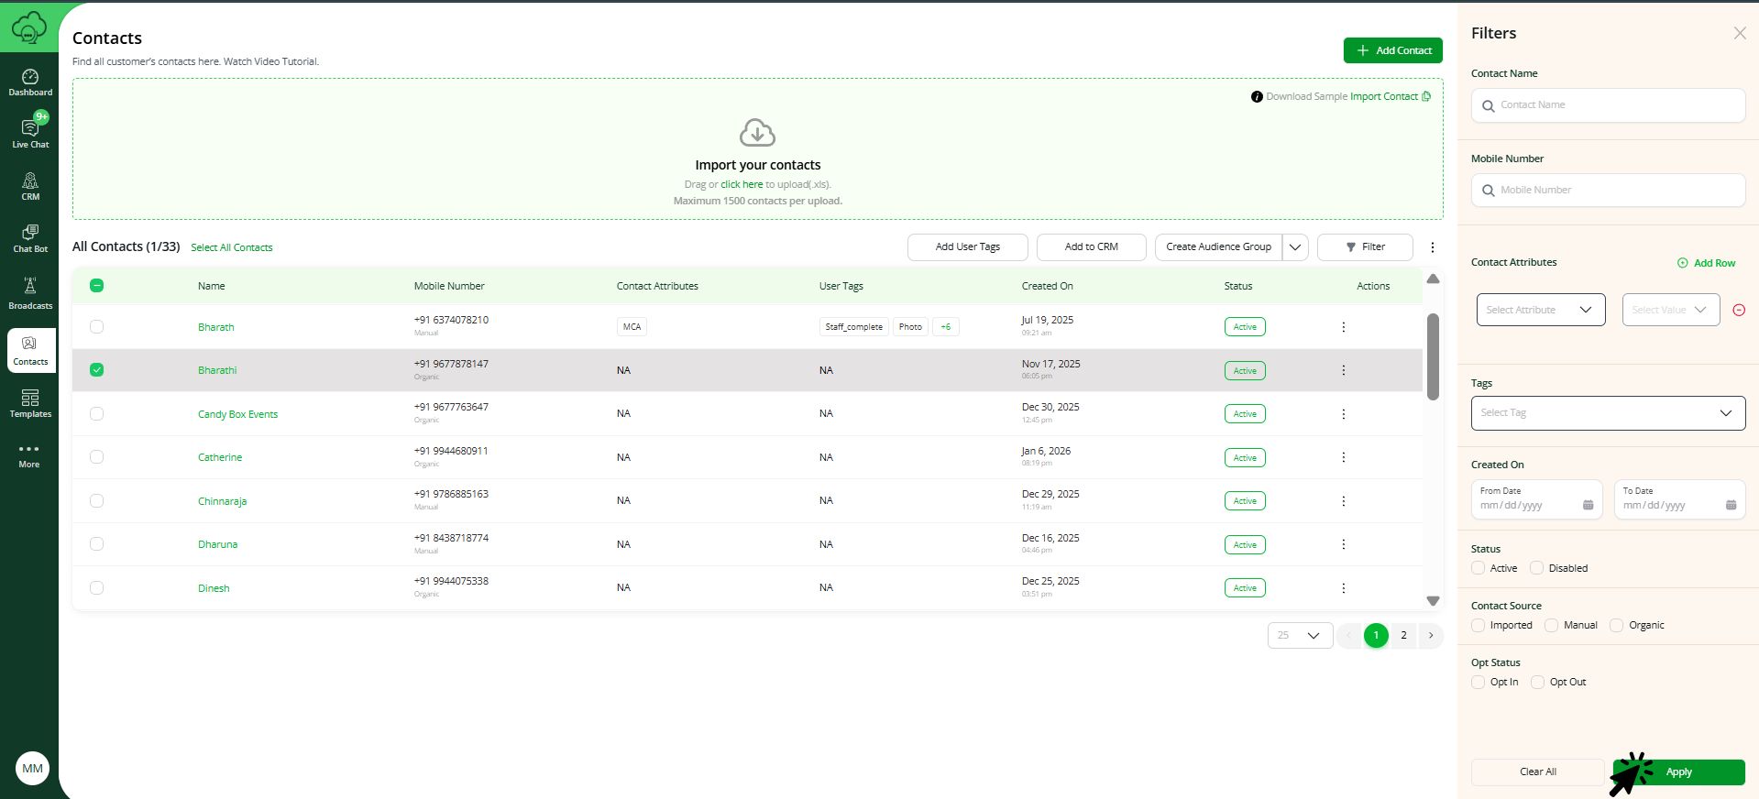1759x799 pixels.
Task: Click the Select All Contacts link
Action: click(x=232, y=247)
